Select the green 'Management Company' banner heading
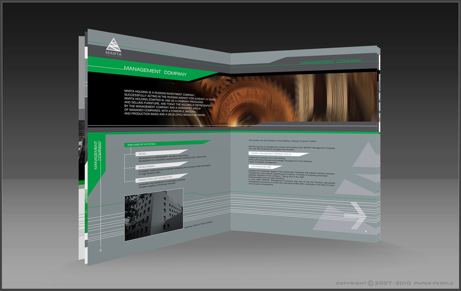 tap(155, 71)
